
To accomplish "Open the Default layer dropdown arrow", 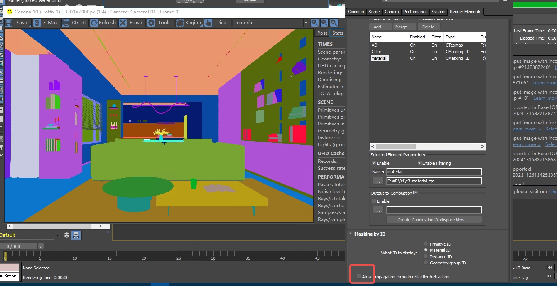I will click(57, 235).
